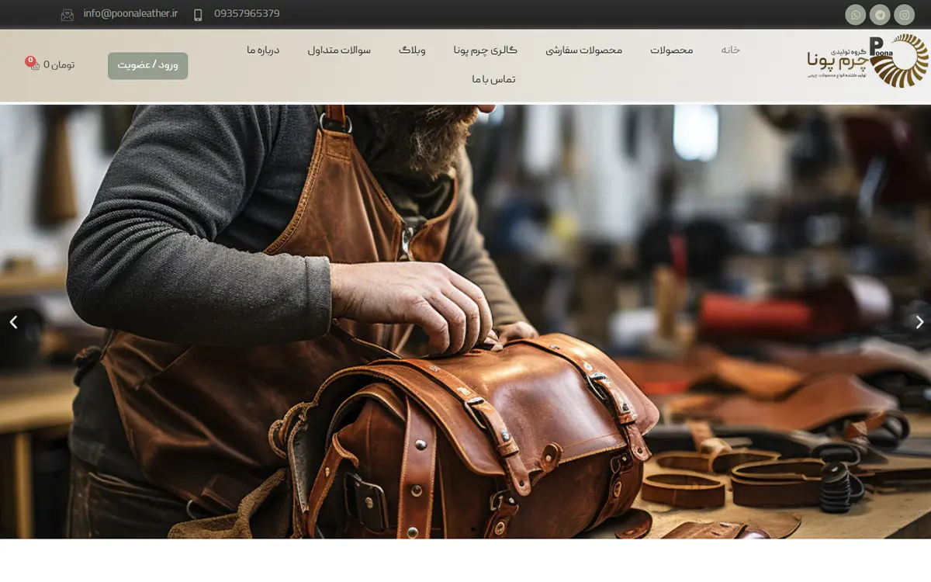The height and width of the screenshot is (582, 931).
Task: Click the mobile phone icon
Action: (198, 15)
